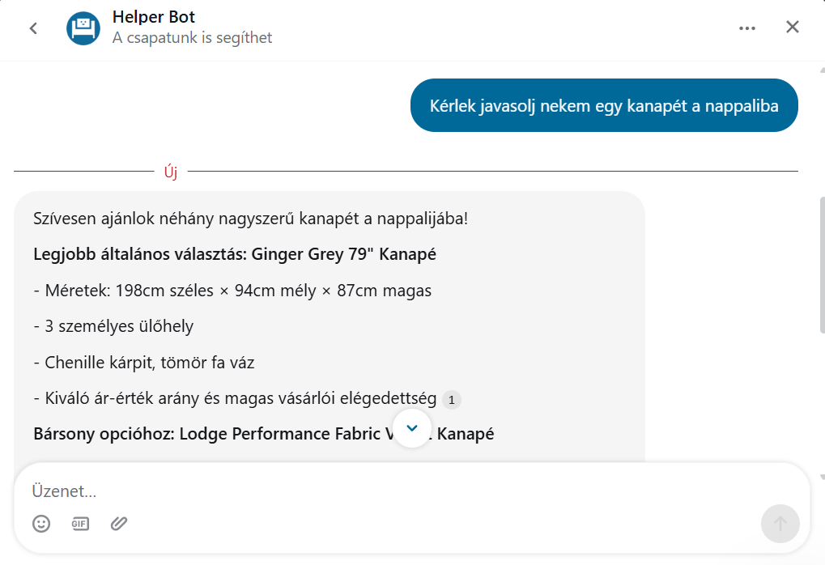The height and width of the screenshot is (565, 825).
Task: Open the more options ellipsis menu
Action: (x=746, y=28)
